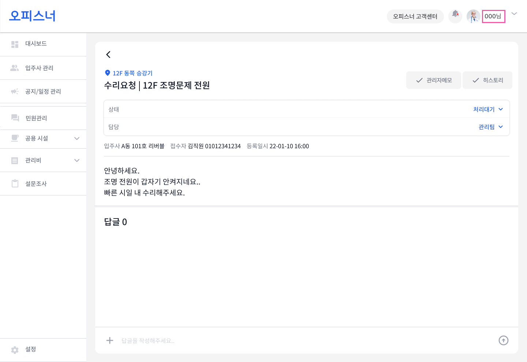The height and width of the screenshot is (362, 527).
Task: Click the 답글 0 heading
Action: pos(116,222)
